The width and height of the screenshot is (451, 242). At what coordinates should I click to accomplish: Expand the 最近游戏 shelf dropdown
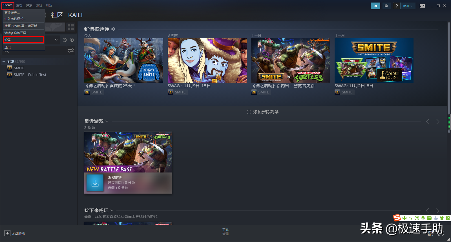tap(107, 121)
